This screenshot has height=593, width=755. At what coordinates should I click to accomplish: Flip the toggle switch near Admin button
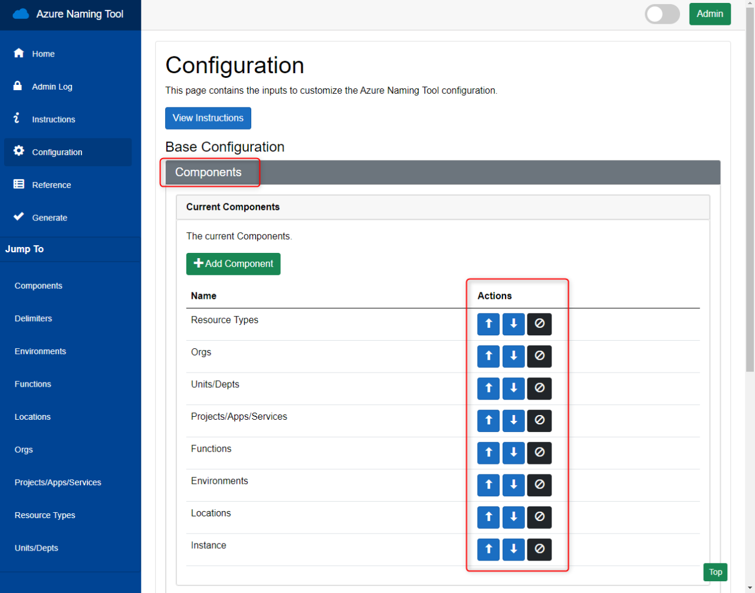tap(662, 14)
